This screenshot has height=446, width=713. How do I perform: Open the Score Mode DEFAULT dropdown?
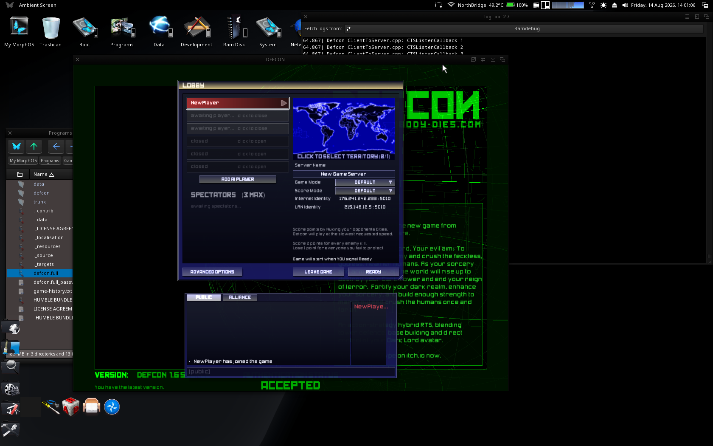click(365, 191)
